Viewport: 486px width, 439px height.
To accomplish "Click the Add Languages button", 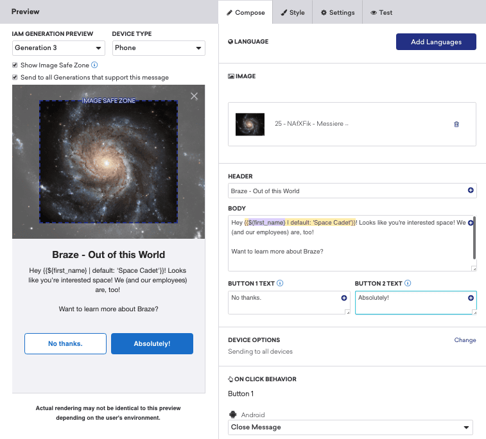I will [x=436, y=42].
